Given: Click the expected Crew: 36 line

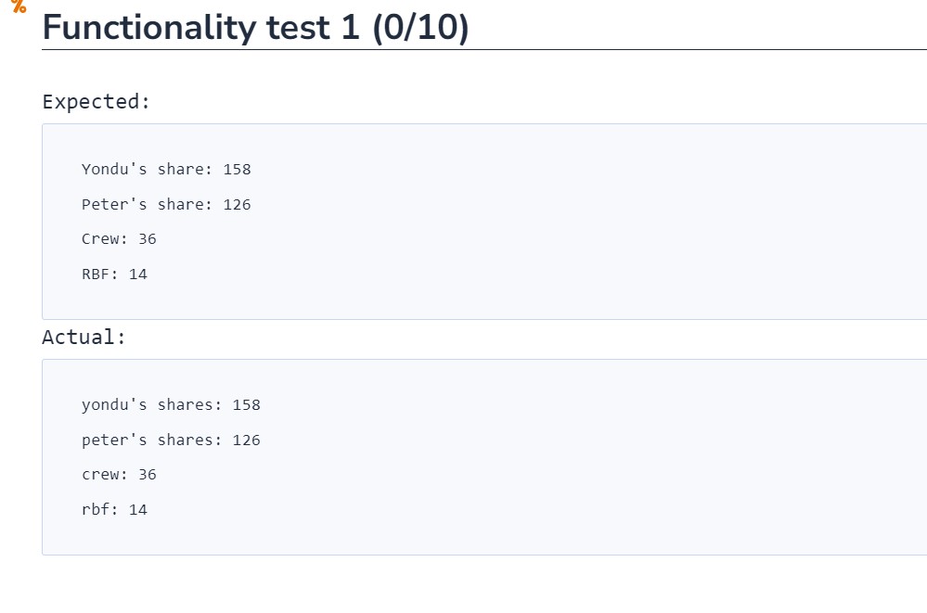Looking at the screenshot, I should (119, 239).
